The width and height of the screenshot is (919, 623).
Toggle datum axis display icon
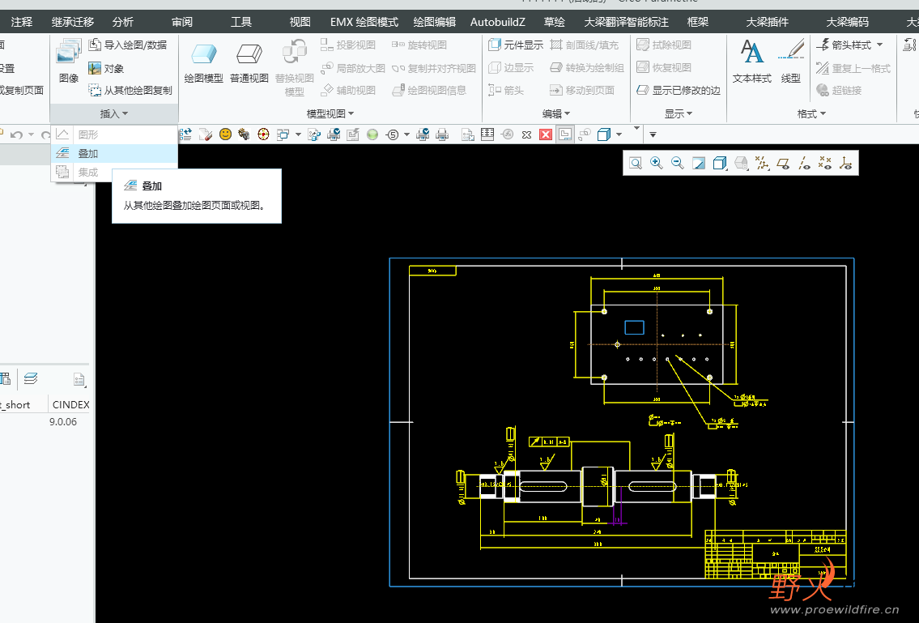[x=804, y=164]
